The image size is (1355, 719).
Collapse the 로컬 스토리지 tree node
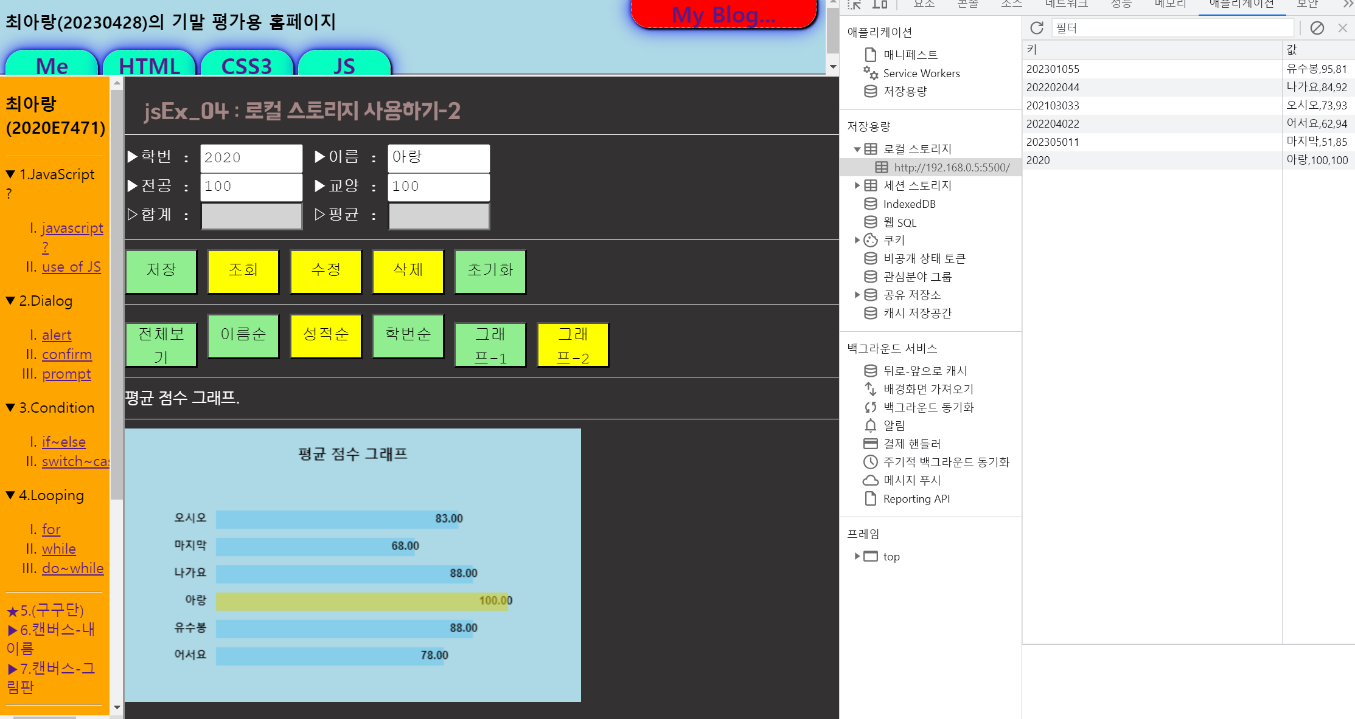tap(857, 150)
